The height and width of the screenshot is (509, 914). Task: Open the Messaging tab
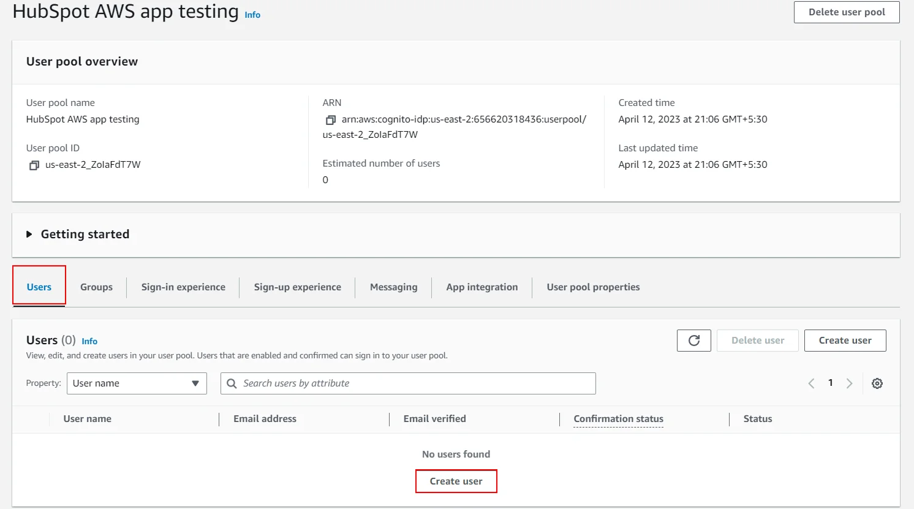pos(394,287)
